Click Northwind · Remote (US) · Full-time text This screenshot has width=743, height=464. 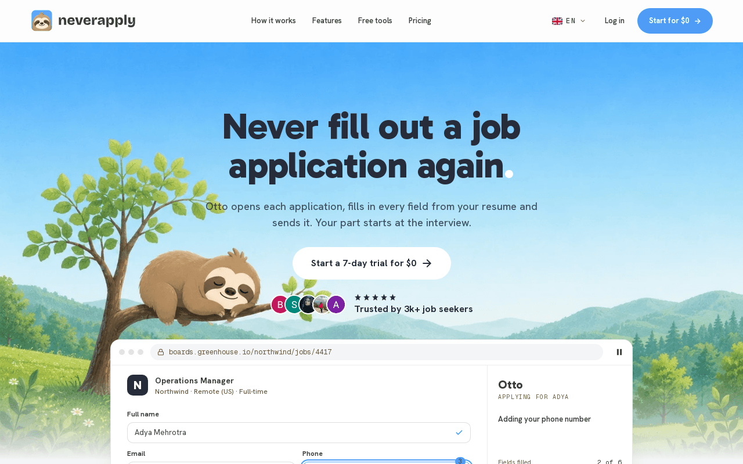click(211, 391)
